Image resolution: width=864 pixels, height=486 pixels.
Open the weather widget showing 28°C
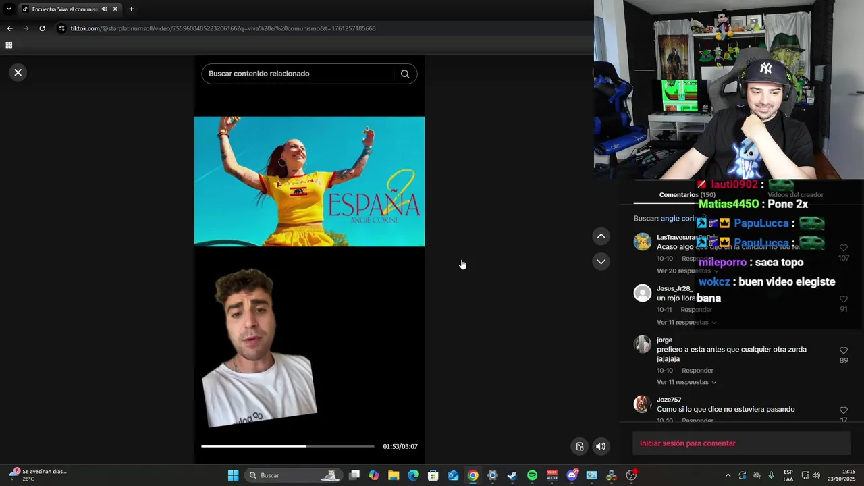[37, 475]
